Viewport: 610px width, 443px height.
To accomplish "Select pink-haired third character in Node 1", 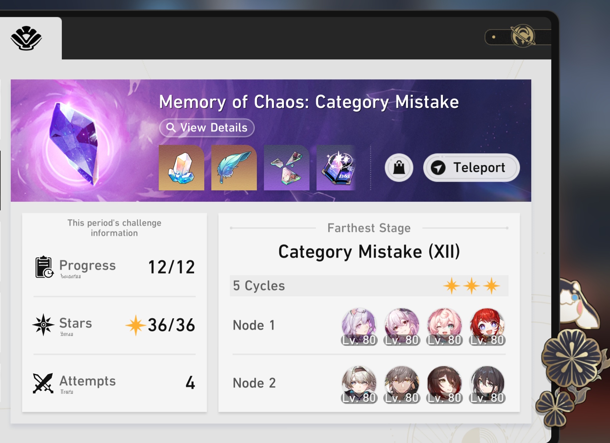I will [x=445, y=326].
